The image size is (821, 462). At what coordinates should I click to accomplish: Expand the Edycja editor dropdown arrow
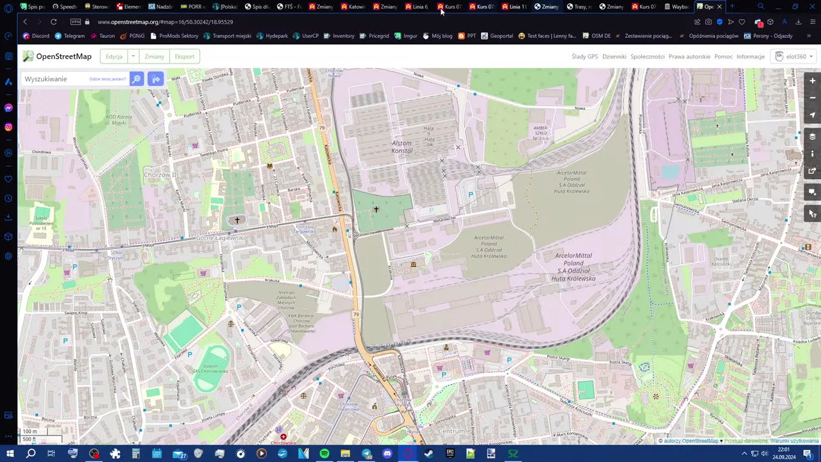[x=133, y=56]
